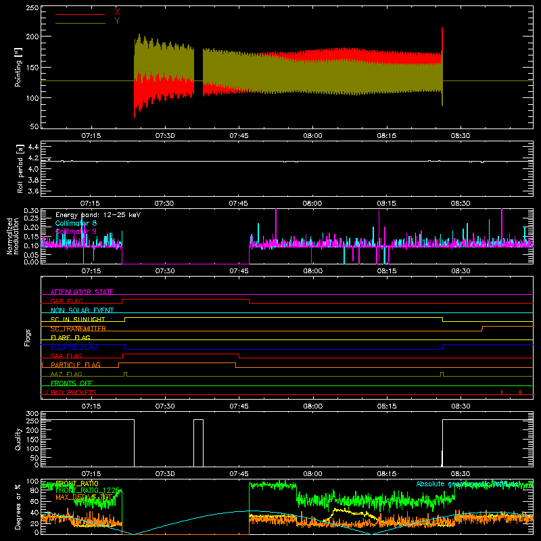541x541 pixels.
Task: Click the Collimator 9 legend label
Action: click(x=76, y=231)
